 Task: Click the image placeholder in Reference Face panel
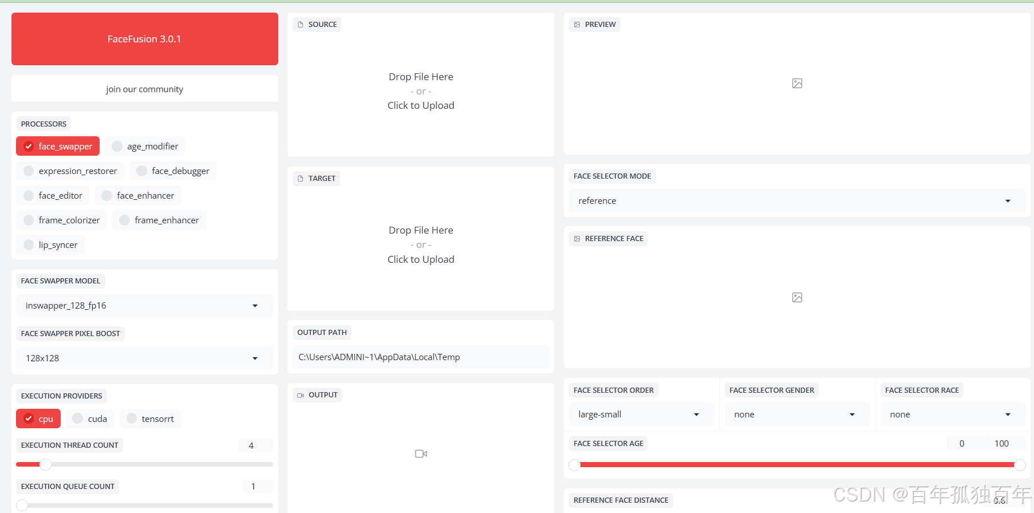pos(797,298)
